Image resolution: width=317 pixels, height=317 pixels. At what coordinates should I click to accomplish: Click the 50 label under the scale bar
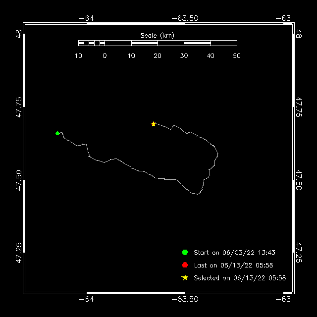click(x=237, y=56)
